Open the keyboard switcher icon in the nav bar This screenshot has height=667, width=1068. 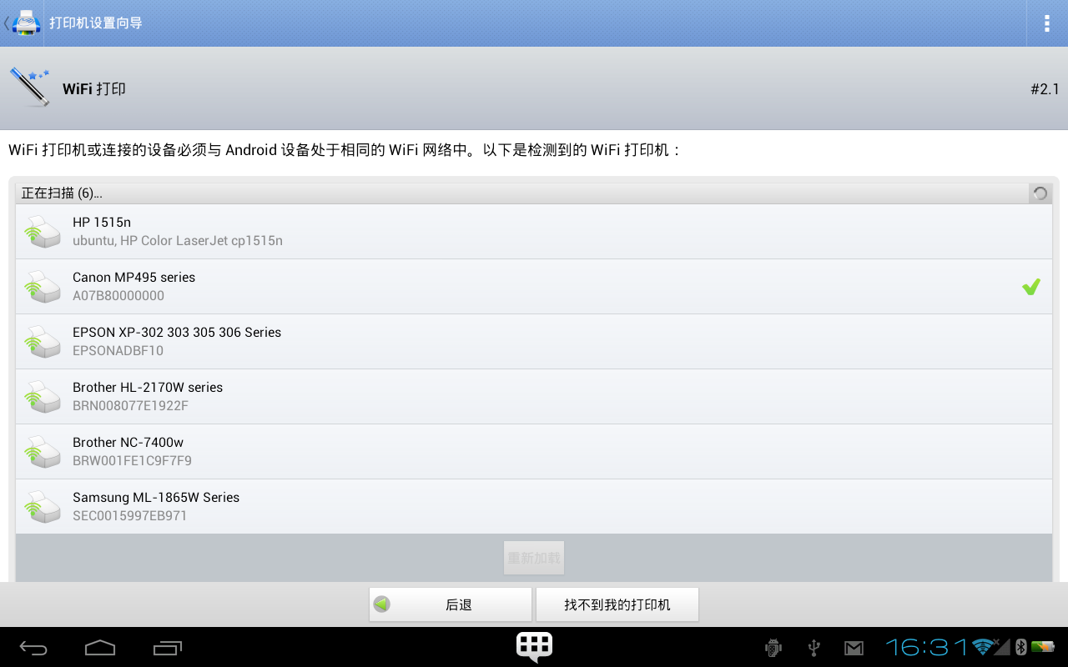[x=534, y=646]
